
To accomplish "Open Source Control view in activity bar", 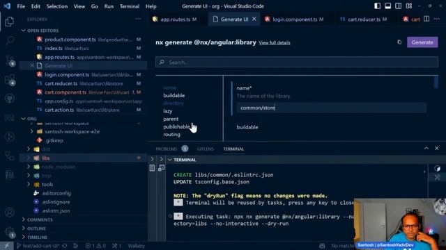I will [10, 60].
